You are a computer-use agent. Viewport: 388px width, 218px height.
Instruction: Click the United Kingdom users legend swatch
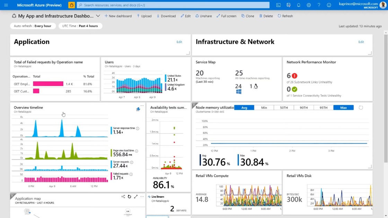click(166, 87)
